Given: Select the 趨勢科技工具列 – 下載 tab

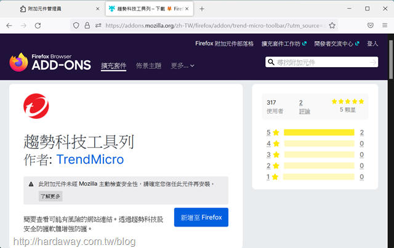Looking at the screenshot, I should [149, 9].
